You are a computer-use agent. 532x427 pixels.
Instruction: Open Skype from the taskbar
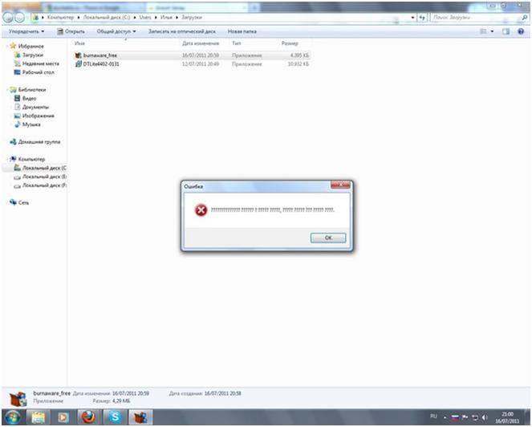coord(113,417)
